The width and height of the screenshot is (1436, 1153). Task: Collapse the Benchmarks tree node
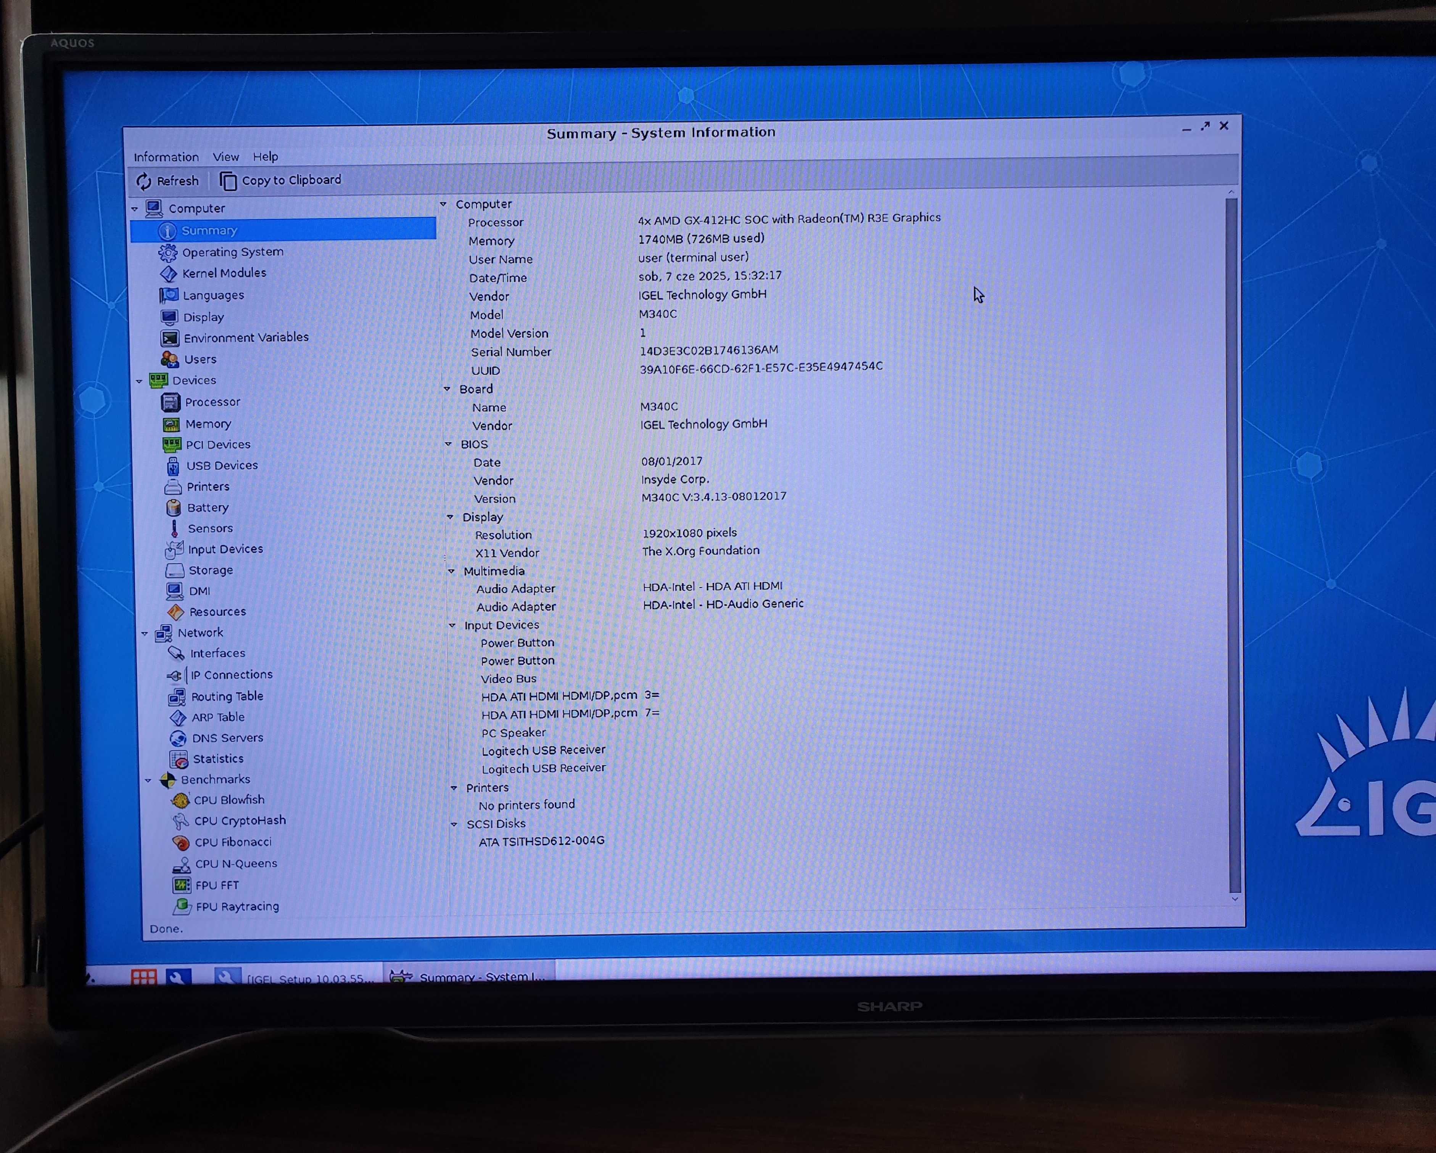tap(148, 781)
